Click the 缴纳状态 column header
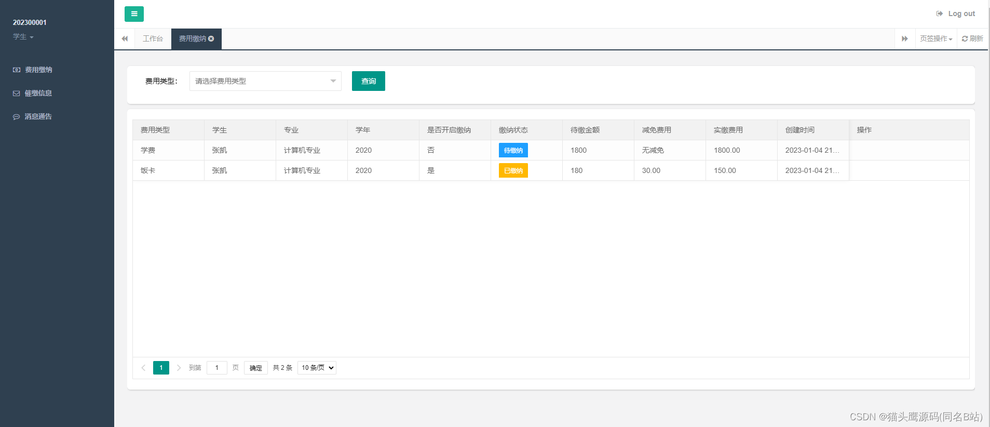This screenshot has height=427, width=990. 527,130
